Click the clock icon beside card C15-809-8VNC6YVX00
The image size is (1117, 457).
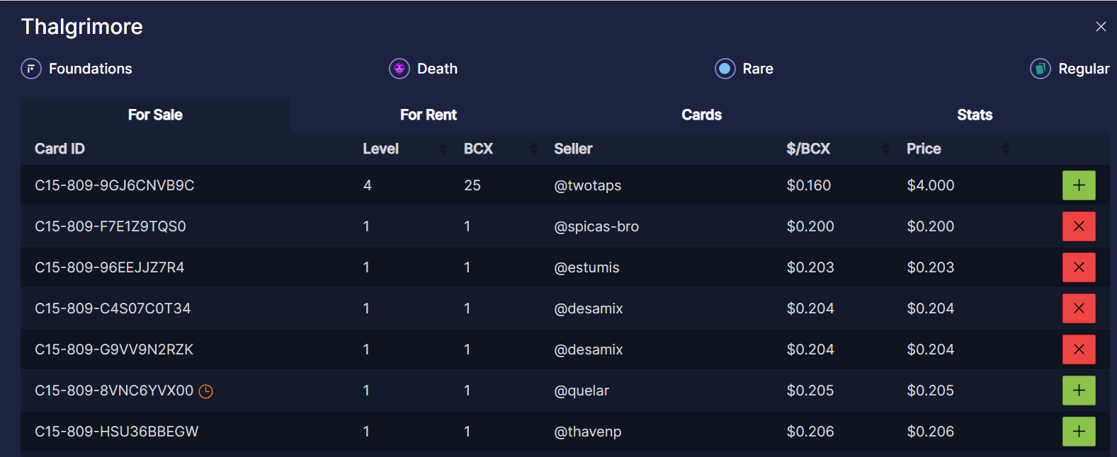(205, 391)
